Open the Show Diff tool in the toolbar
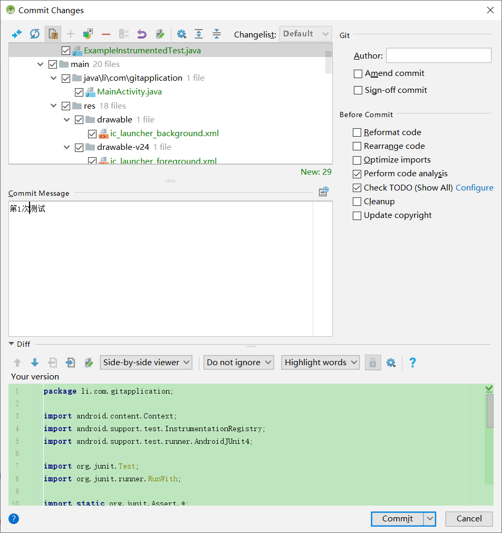 click(16, 34)
